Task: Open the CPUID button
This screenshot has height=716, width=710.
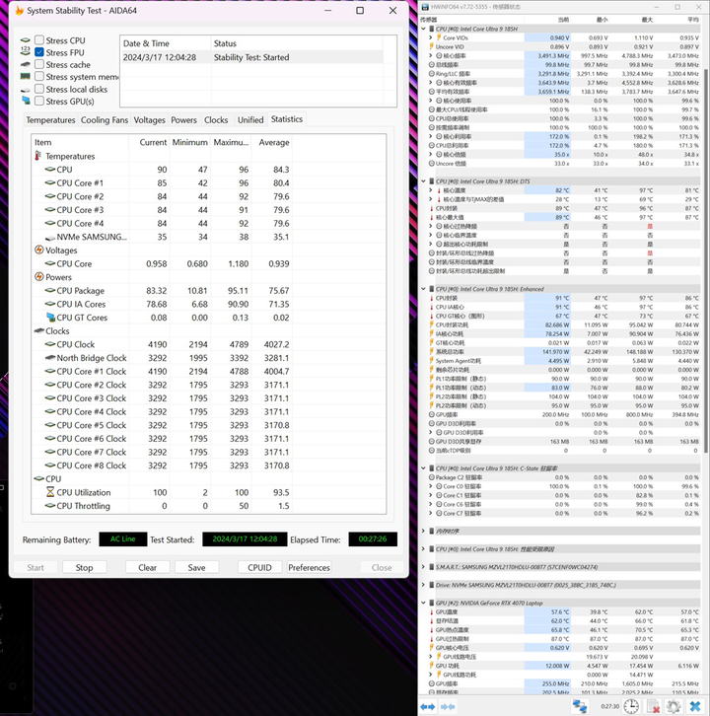Action: [259, 568]
